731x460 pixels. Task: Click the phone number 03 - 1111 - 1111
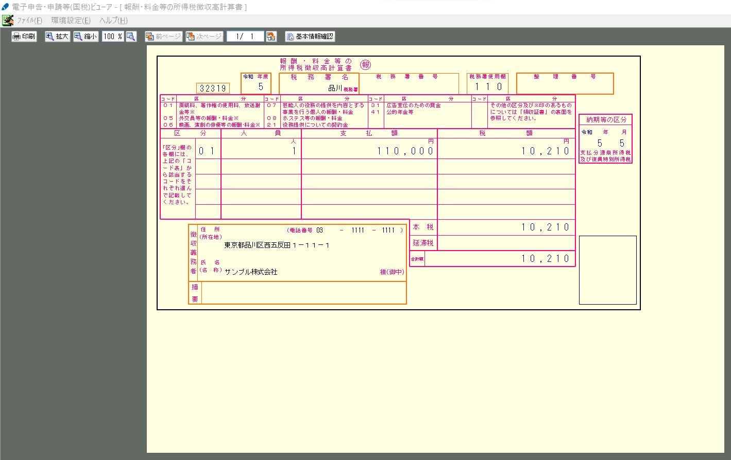[355, 230]
